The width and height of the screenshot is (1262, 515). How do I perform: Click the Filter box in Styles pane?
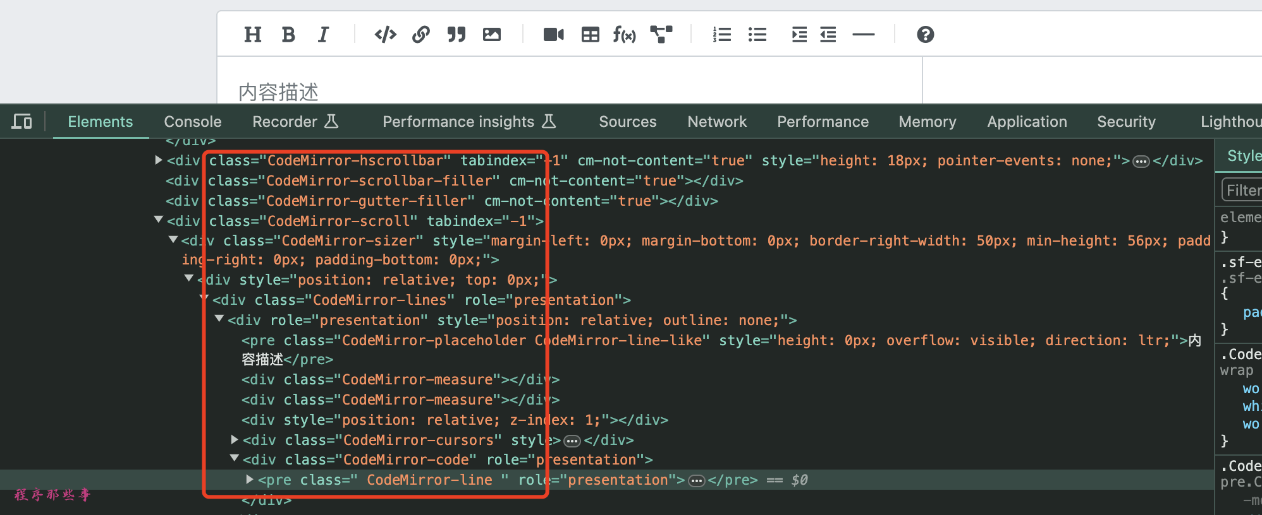pos(1243,191)
